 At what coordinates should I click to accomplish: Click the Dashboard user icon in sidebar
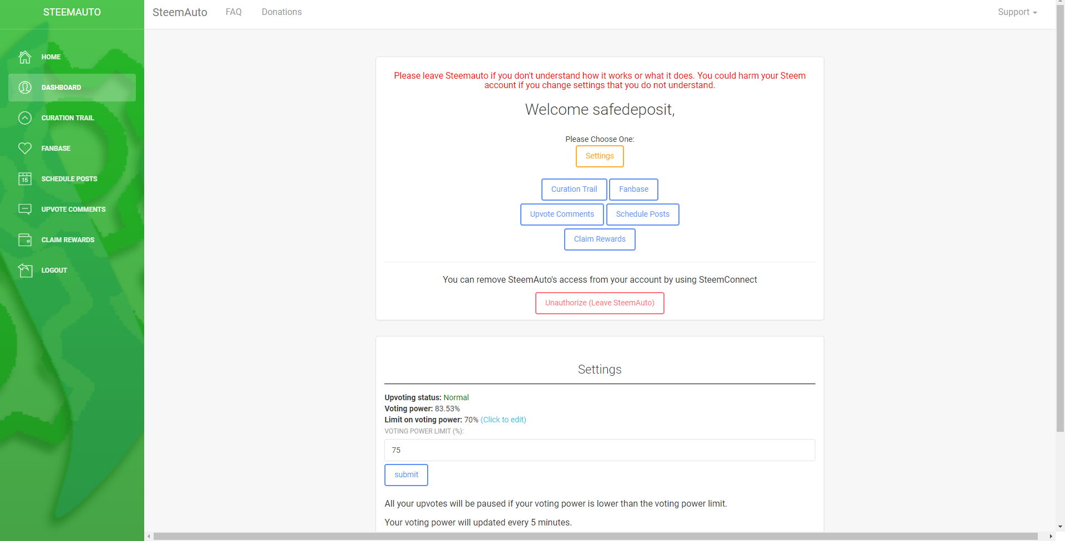coord(25,88)
